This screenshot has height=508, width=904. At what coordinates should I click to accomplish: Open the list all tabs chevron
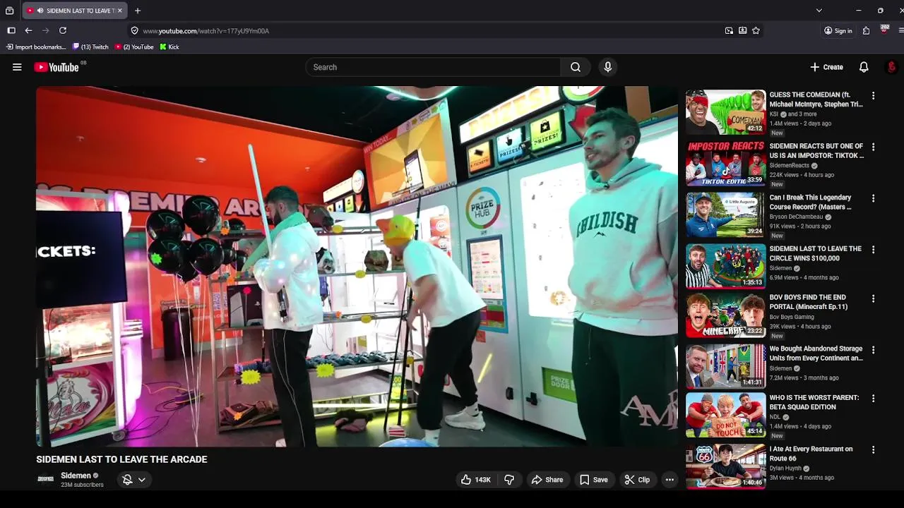coord(819,11)
